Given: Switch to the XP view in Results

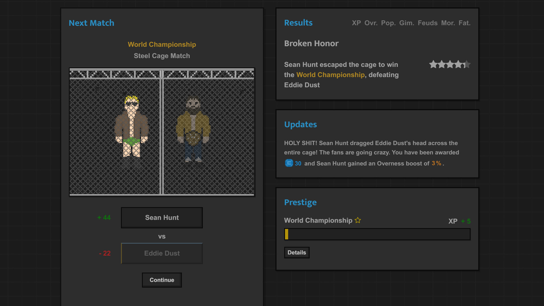Looking at the screenshot, I should point(356,23).
